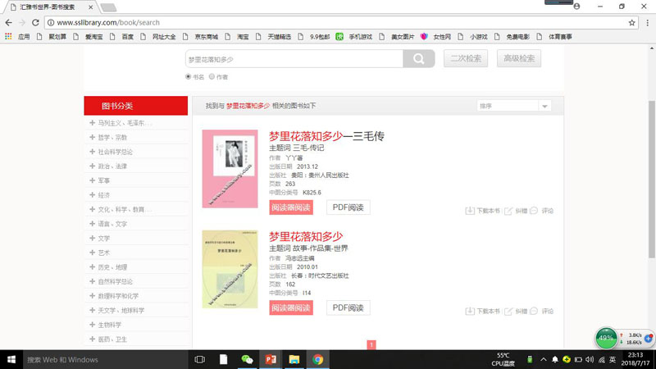
Task: Click the page 1 pagination button
Action: [x=371, y=344]
